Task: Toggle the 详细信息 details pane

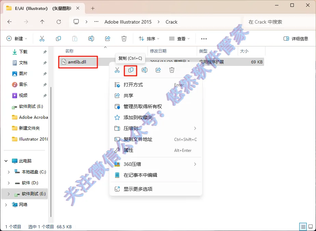Action: 296,39
